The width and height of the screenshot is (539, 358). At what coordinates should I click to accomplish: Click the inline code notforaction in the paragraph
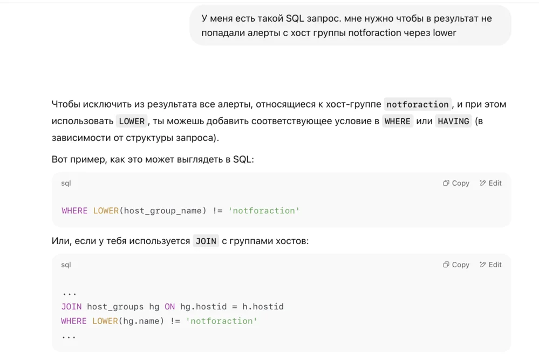(x=417, y=104)
